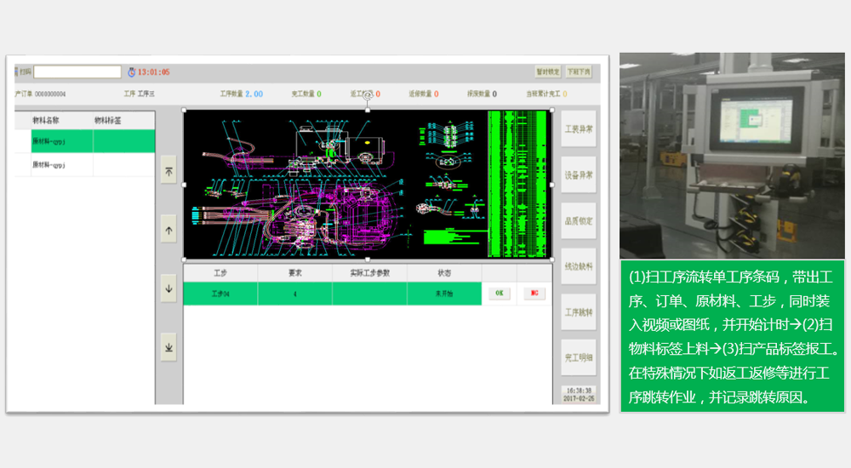Click the scan icon beside the input box

pos(25,72)
